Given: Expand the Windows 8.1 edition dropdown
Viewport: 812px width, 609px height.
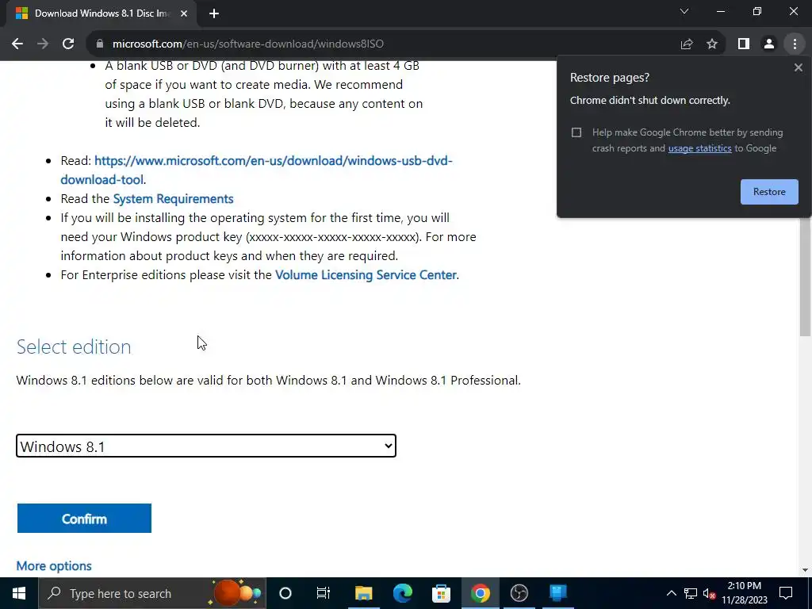Looking at the screenshot, I should (x=206, y=446).
